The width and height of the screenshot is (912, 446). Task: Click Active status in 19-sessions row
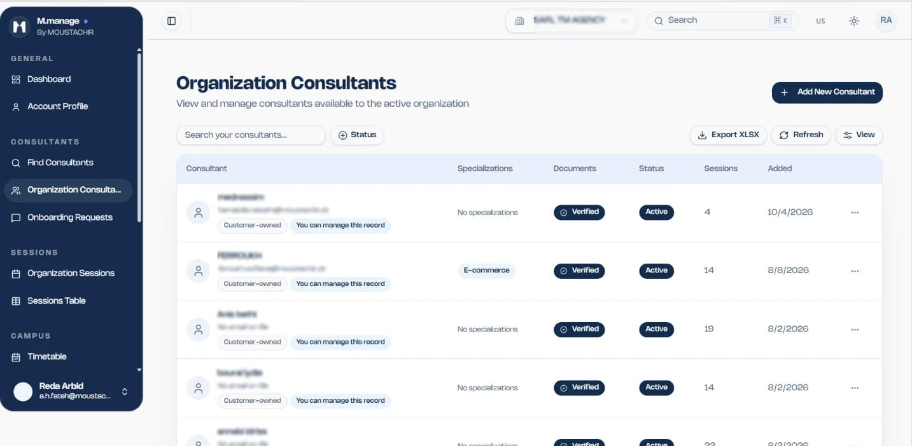click(x=656, y=329)
